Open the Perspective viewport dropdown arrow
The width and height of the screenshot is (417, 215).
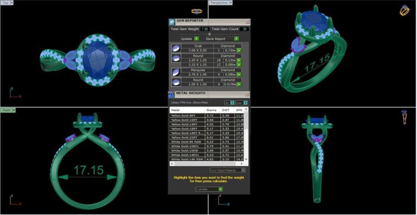(231, 3)
